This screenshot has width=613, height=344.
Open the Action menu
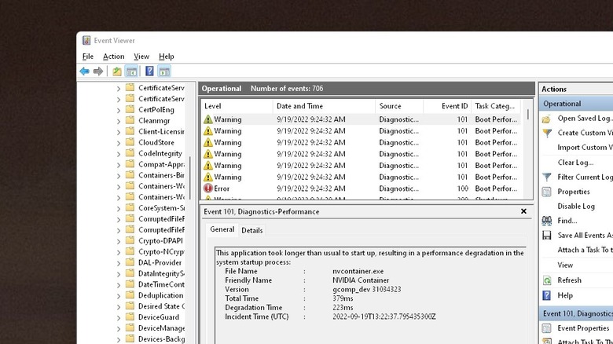point(113,57)
